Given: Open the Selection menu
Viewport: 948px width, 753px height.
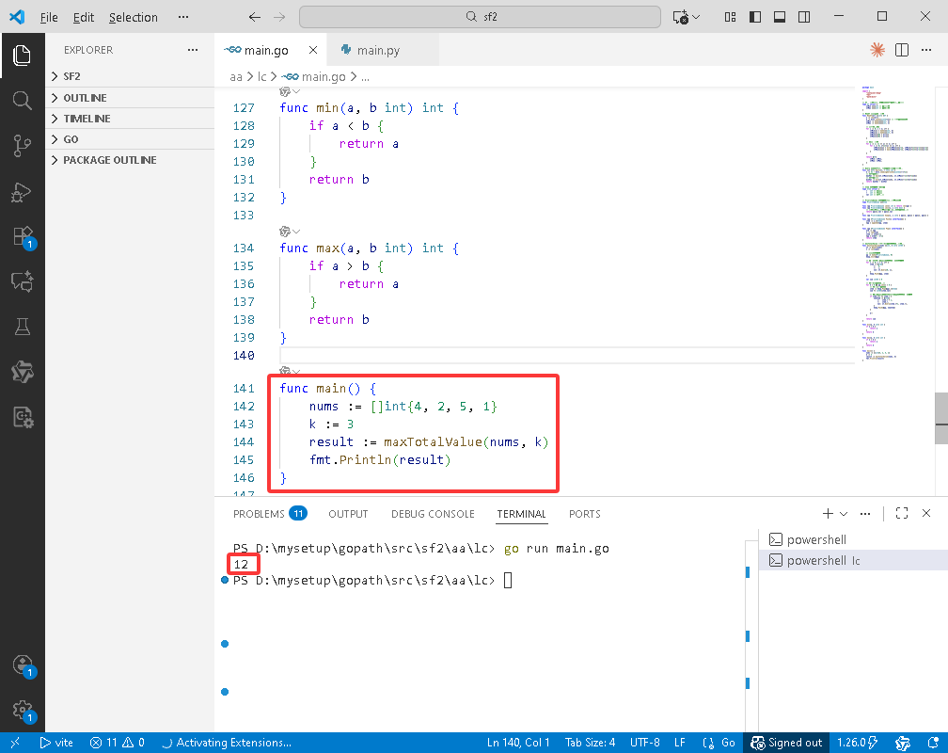Looking at the screenshot, I should click(x=133, y=17).
